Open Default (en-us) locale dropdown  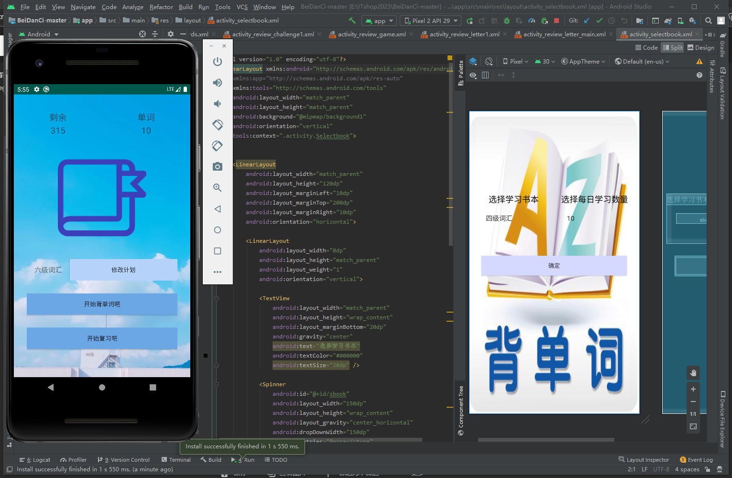pos(642,61)
